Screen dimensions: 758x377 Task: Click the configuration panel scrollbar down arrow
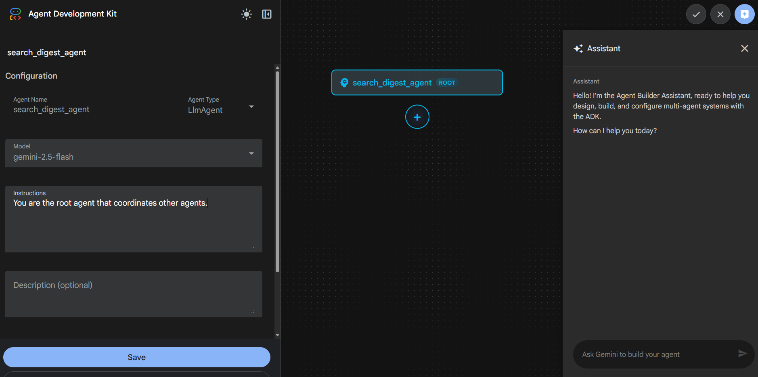277,335
